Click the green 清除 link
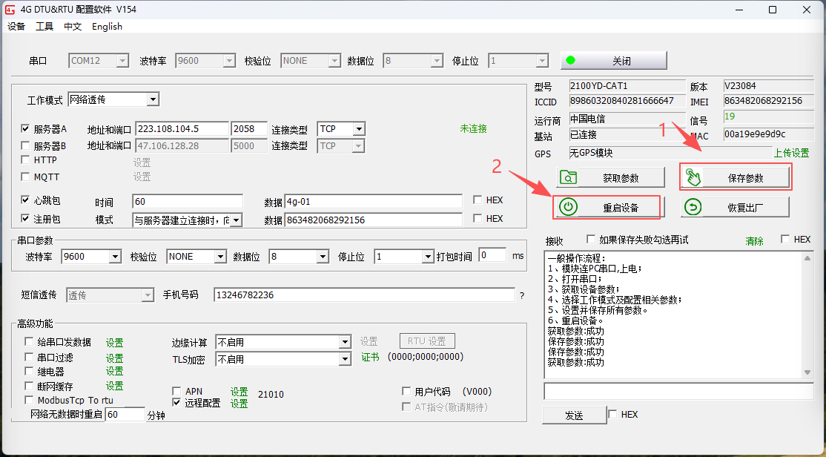The height and width of the screenshot is (457, 826). [754, 241]
